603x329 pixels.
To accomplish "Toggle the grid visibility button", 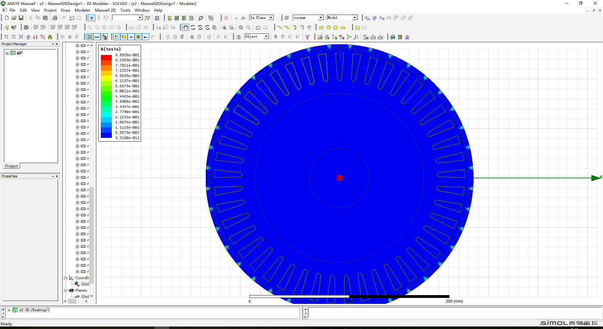I will pyautogui.click(x=90, y=37).
